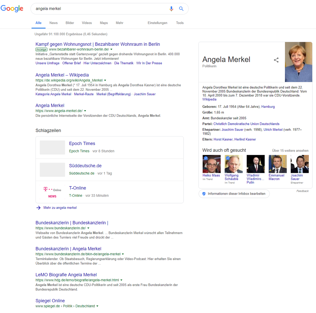Open dropdown beside spiegel.de Politik Deutschland
Viewport: 316px width, 313px height.
click(97, 306)
